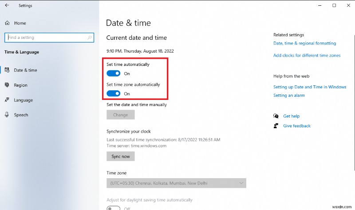This screenshot has width=355, height=210.
Task: Click the Region globe icon
Action: click(7, 85)
